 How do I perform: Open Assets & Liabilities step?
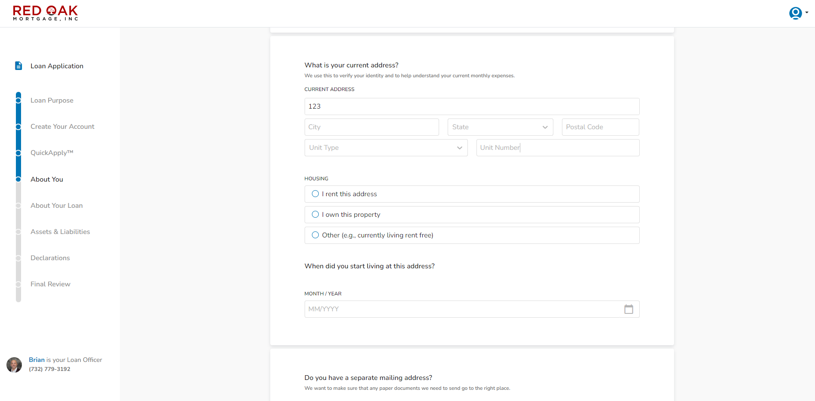[x=60, y=232]
